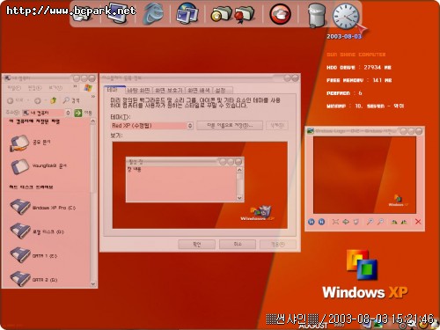This screenshot has width=440, height=330.
Task: Click down arrow of My Computer scrollbar
Action: click(x=93, y=283)
